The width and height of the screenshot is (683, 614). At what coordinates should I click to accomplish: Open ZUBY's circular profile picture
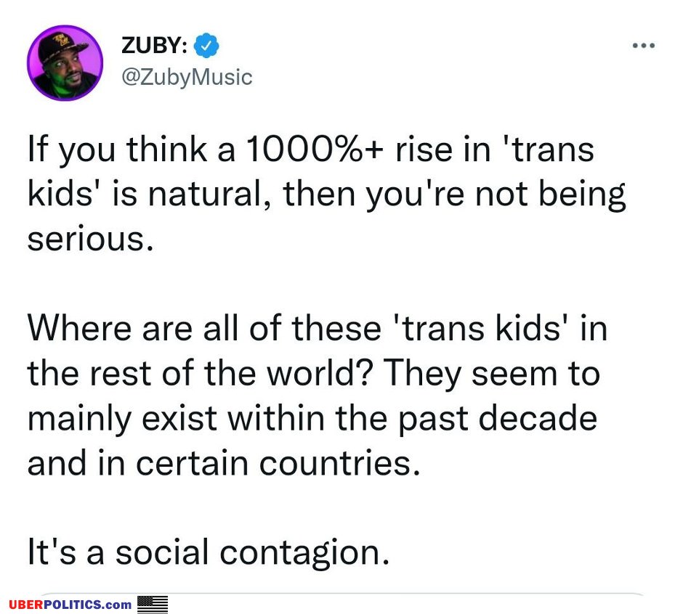click(x=65, y=63)
